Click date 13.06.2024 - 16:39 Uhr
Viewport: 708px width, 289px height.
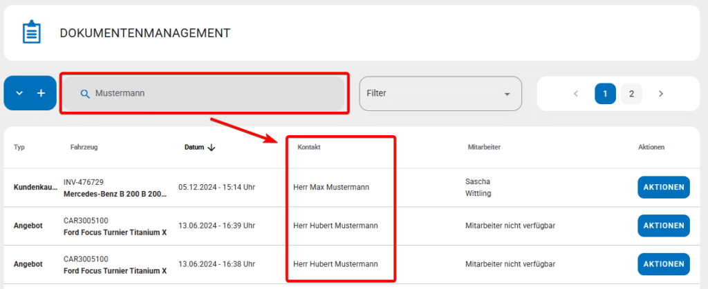click(216, 226)
